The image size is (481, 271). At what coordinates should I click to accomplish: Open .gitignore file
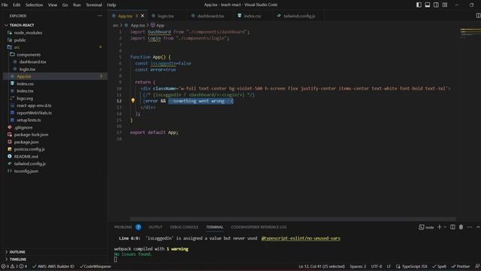coord(23,127)
